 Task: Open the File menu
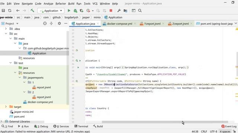(x=3, y=3)
